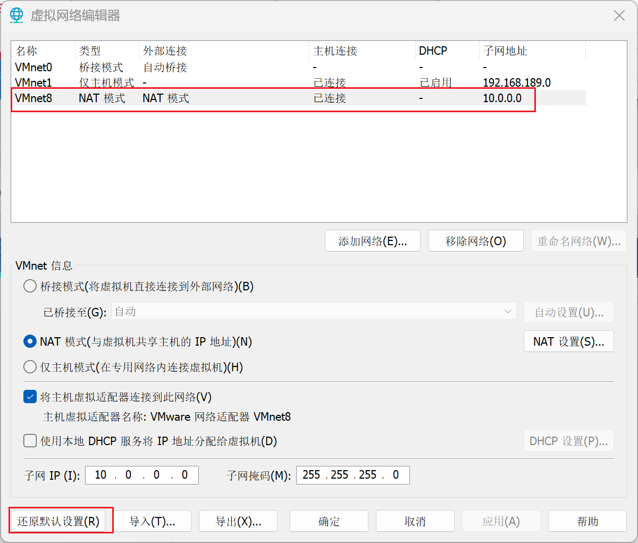The image size is (638, 543).
Task: Click the 仅主机模式 type cell of VMnet1
Action: (107, 82)
